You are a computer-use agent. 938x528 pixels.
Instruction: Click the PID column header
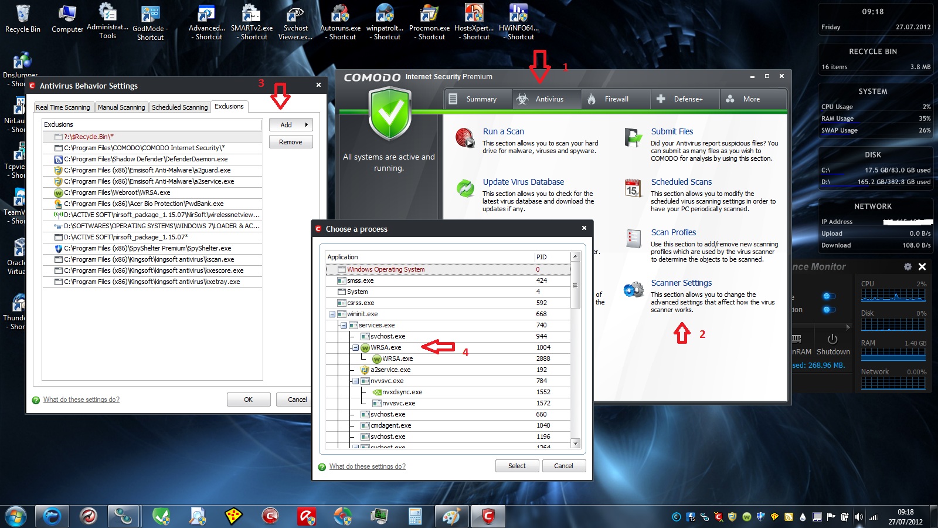552,257
